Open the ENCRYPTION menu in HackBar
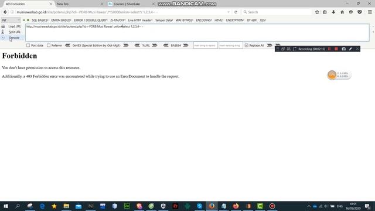This screenshot has width=375, height=211. (235, 20)
